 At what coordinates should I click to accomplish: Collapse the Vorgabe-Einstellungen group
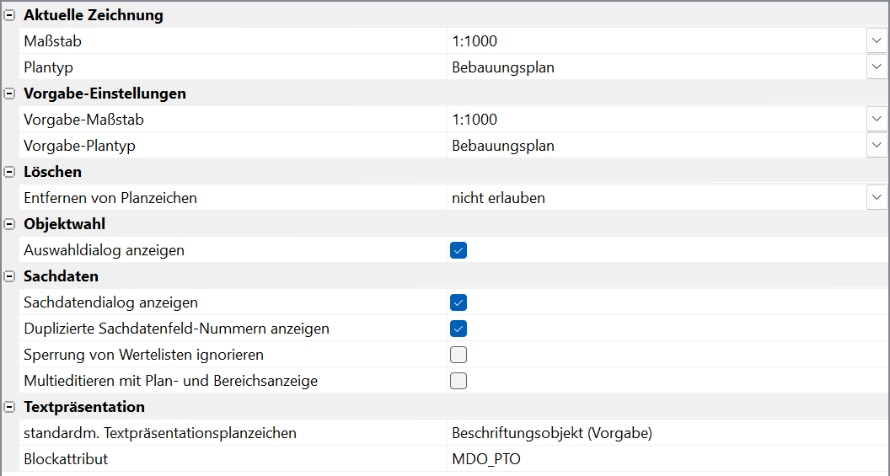pyautogui.click(x=10, y=94)
